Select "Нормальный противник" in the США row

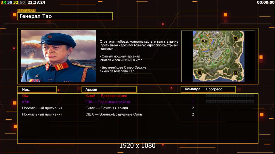(x=42, y=114)
